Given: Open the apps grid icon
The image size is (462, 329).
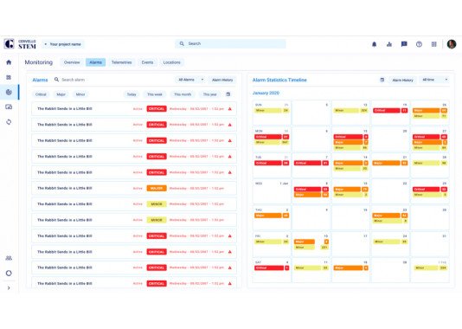Looking at the screenshot, I should 434,44.
